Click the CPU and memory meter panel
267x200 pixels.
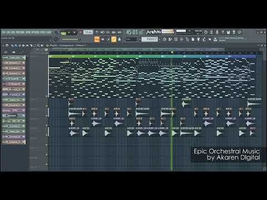pyautogui.click(x=189, y=32)
